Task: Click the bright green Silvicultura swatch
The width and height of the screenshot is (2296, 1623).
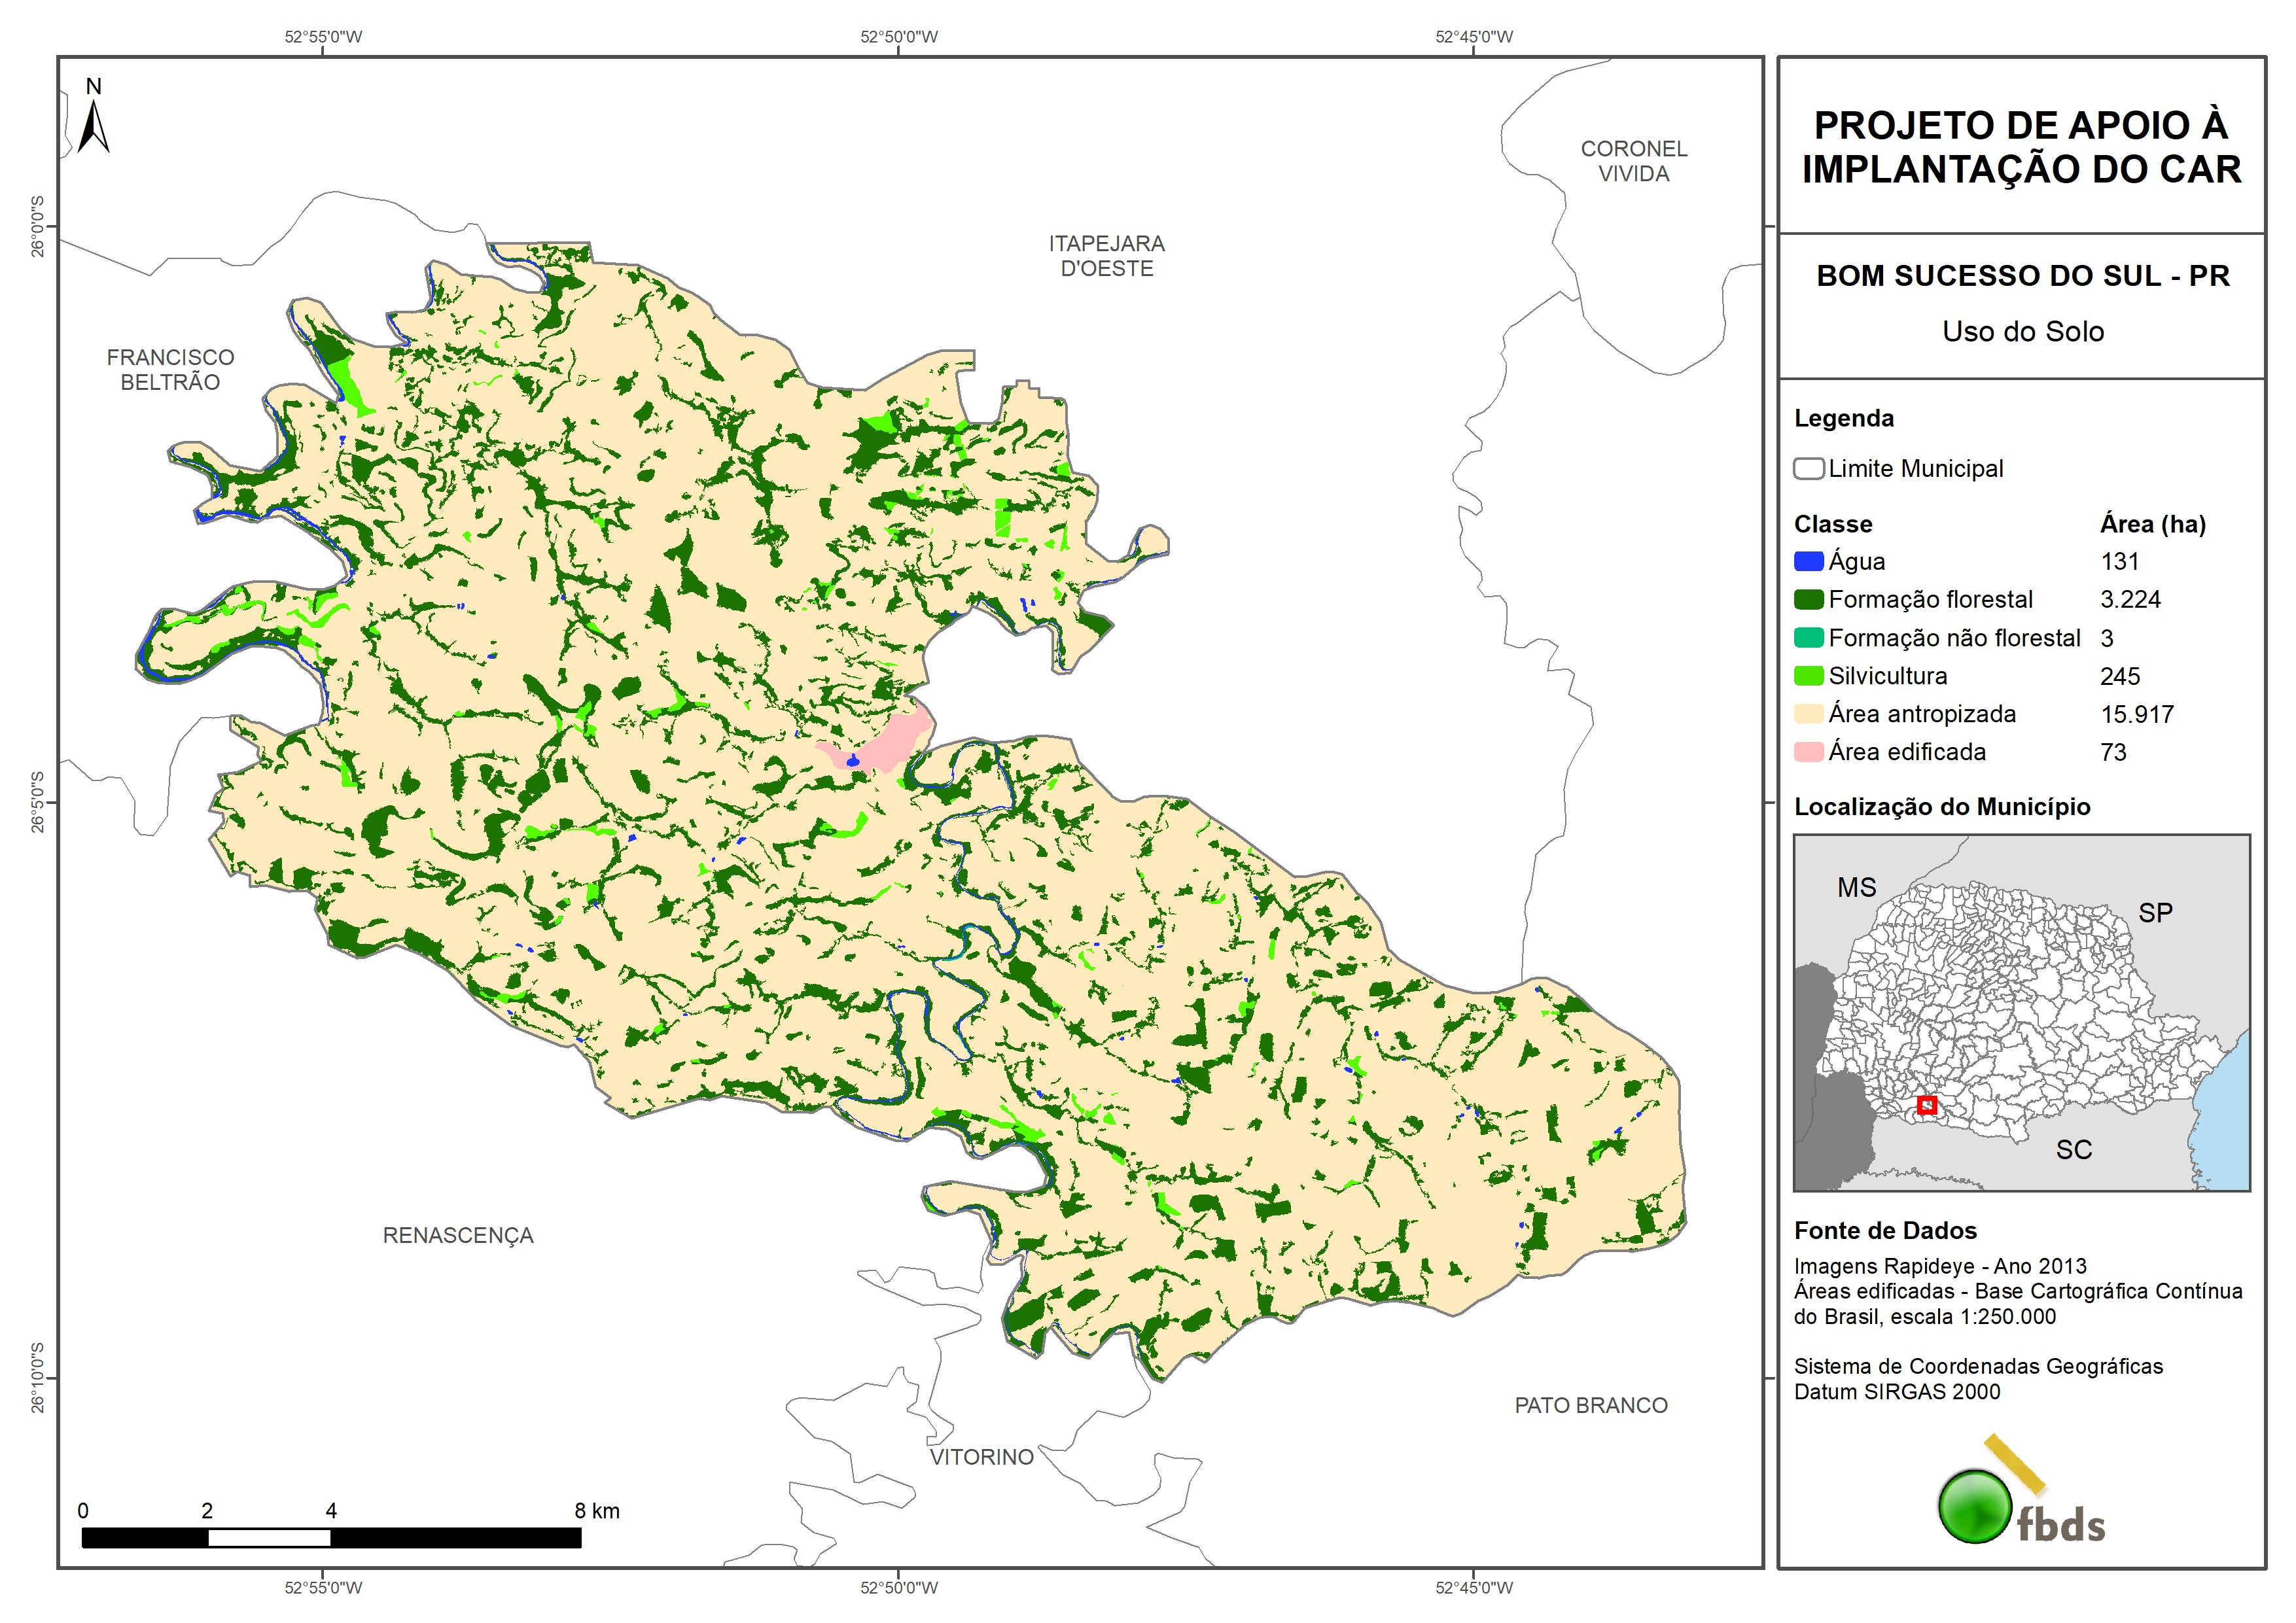Action: tap(1808, 676)
